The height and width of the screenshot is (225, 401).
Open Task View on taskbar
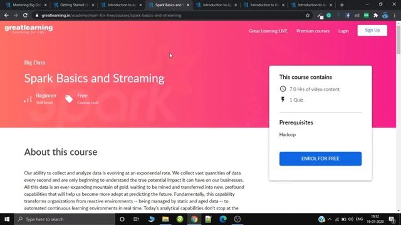tap(136, 219)
